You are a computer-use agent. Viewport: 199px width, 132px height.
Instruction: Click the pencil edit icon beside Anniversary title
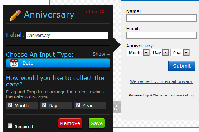tap(15, 15)
